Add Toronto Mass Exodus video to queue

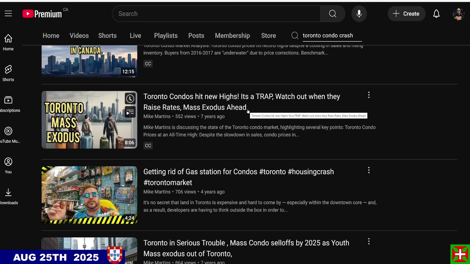(130, 112)
